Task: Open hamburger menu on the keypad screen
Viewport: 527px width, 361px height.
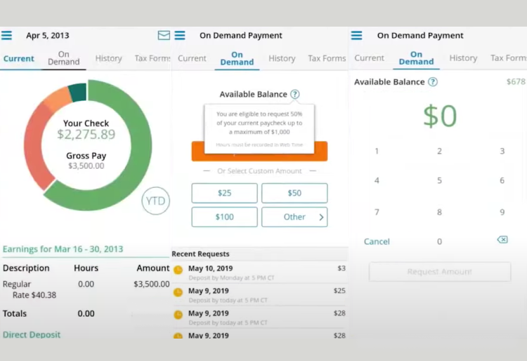Action: (x=356, y=36)
